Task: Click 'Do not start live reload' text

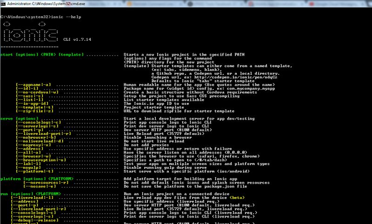Action: point(154,141)
